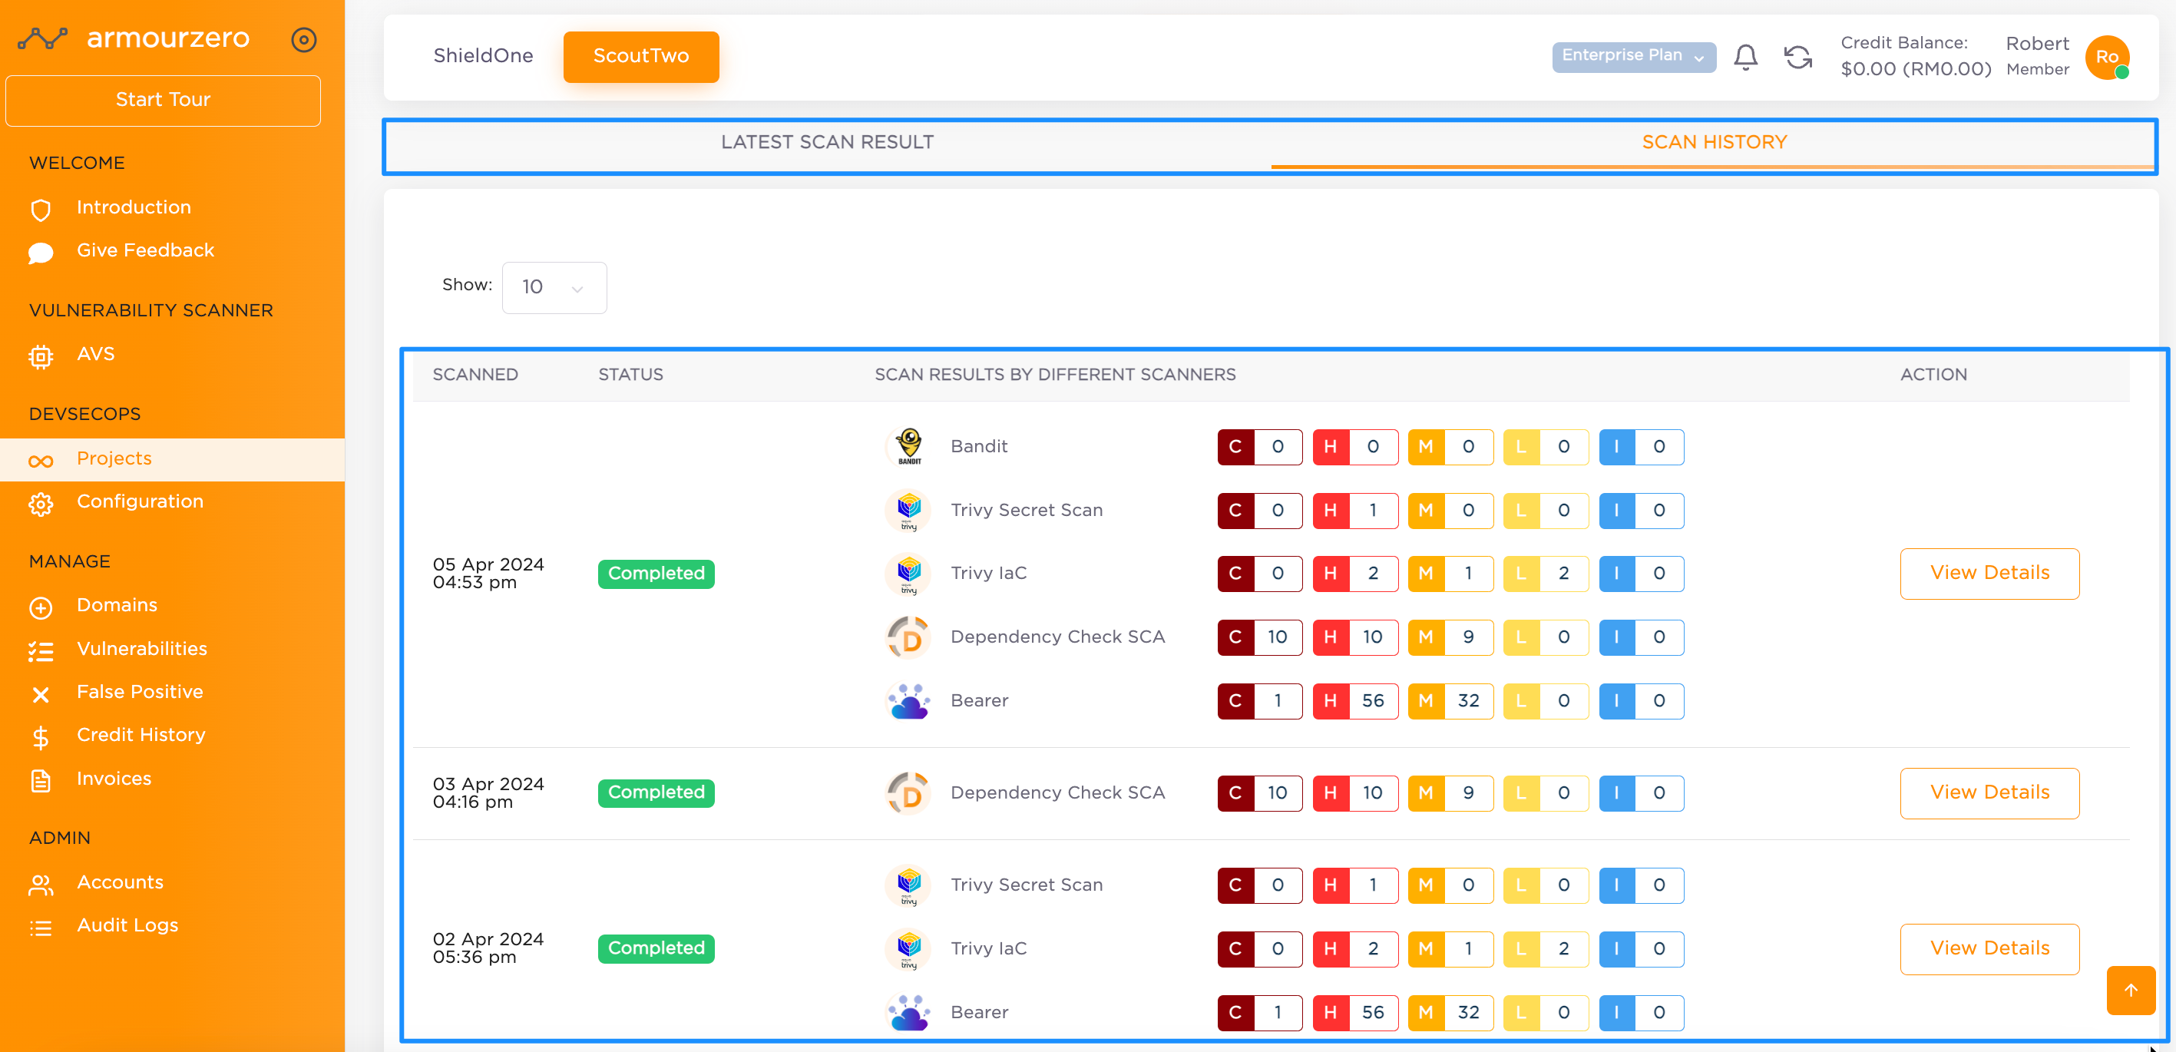Viewport: 2176px width, 1052px height.
Task: Click the Projects infinity icon
Action: pos(41,460)
